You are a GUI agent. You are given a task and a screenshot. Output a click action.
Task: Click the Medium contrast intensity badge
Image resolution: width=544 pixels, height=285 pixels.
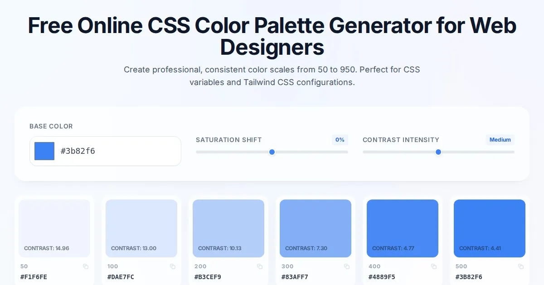[x=500, y=140]
